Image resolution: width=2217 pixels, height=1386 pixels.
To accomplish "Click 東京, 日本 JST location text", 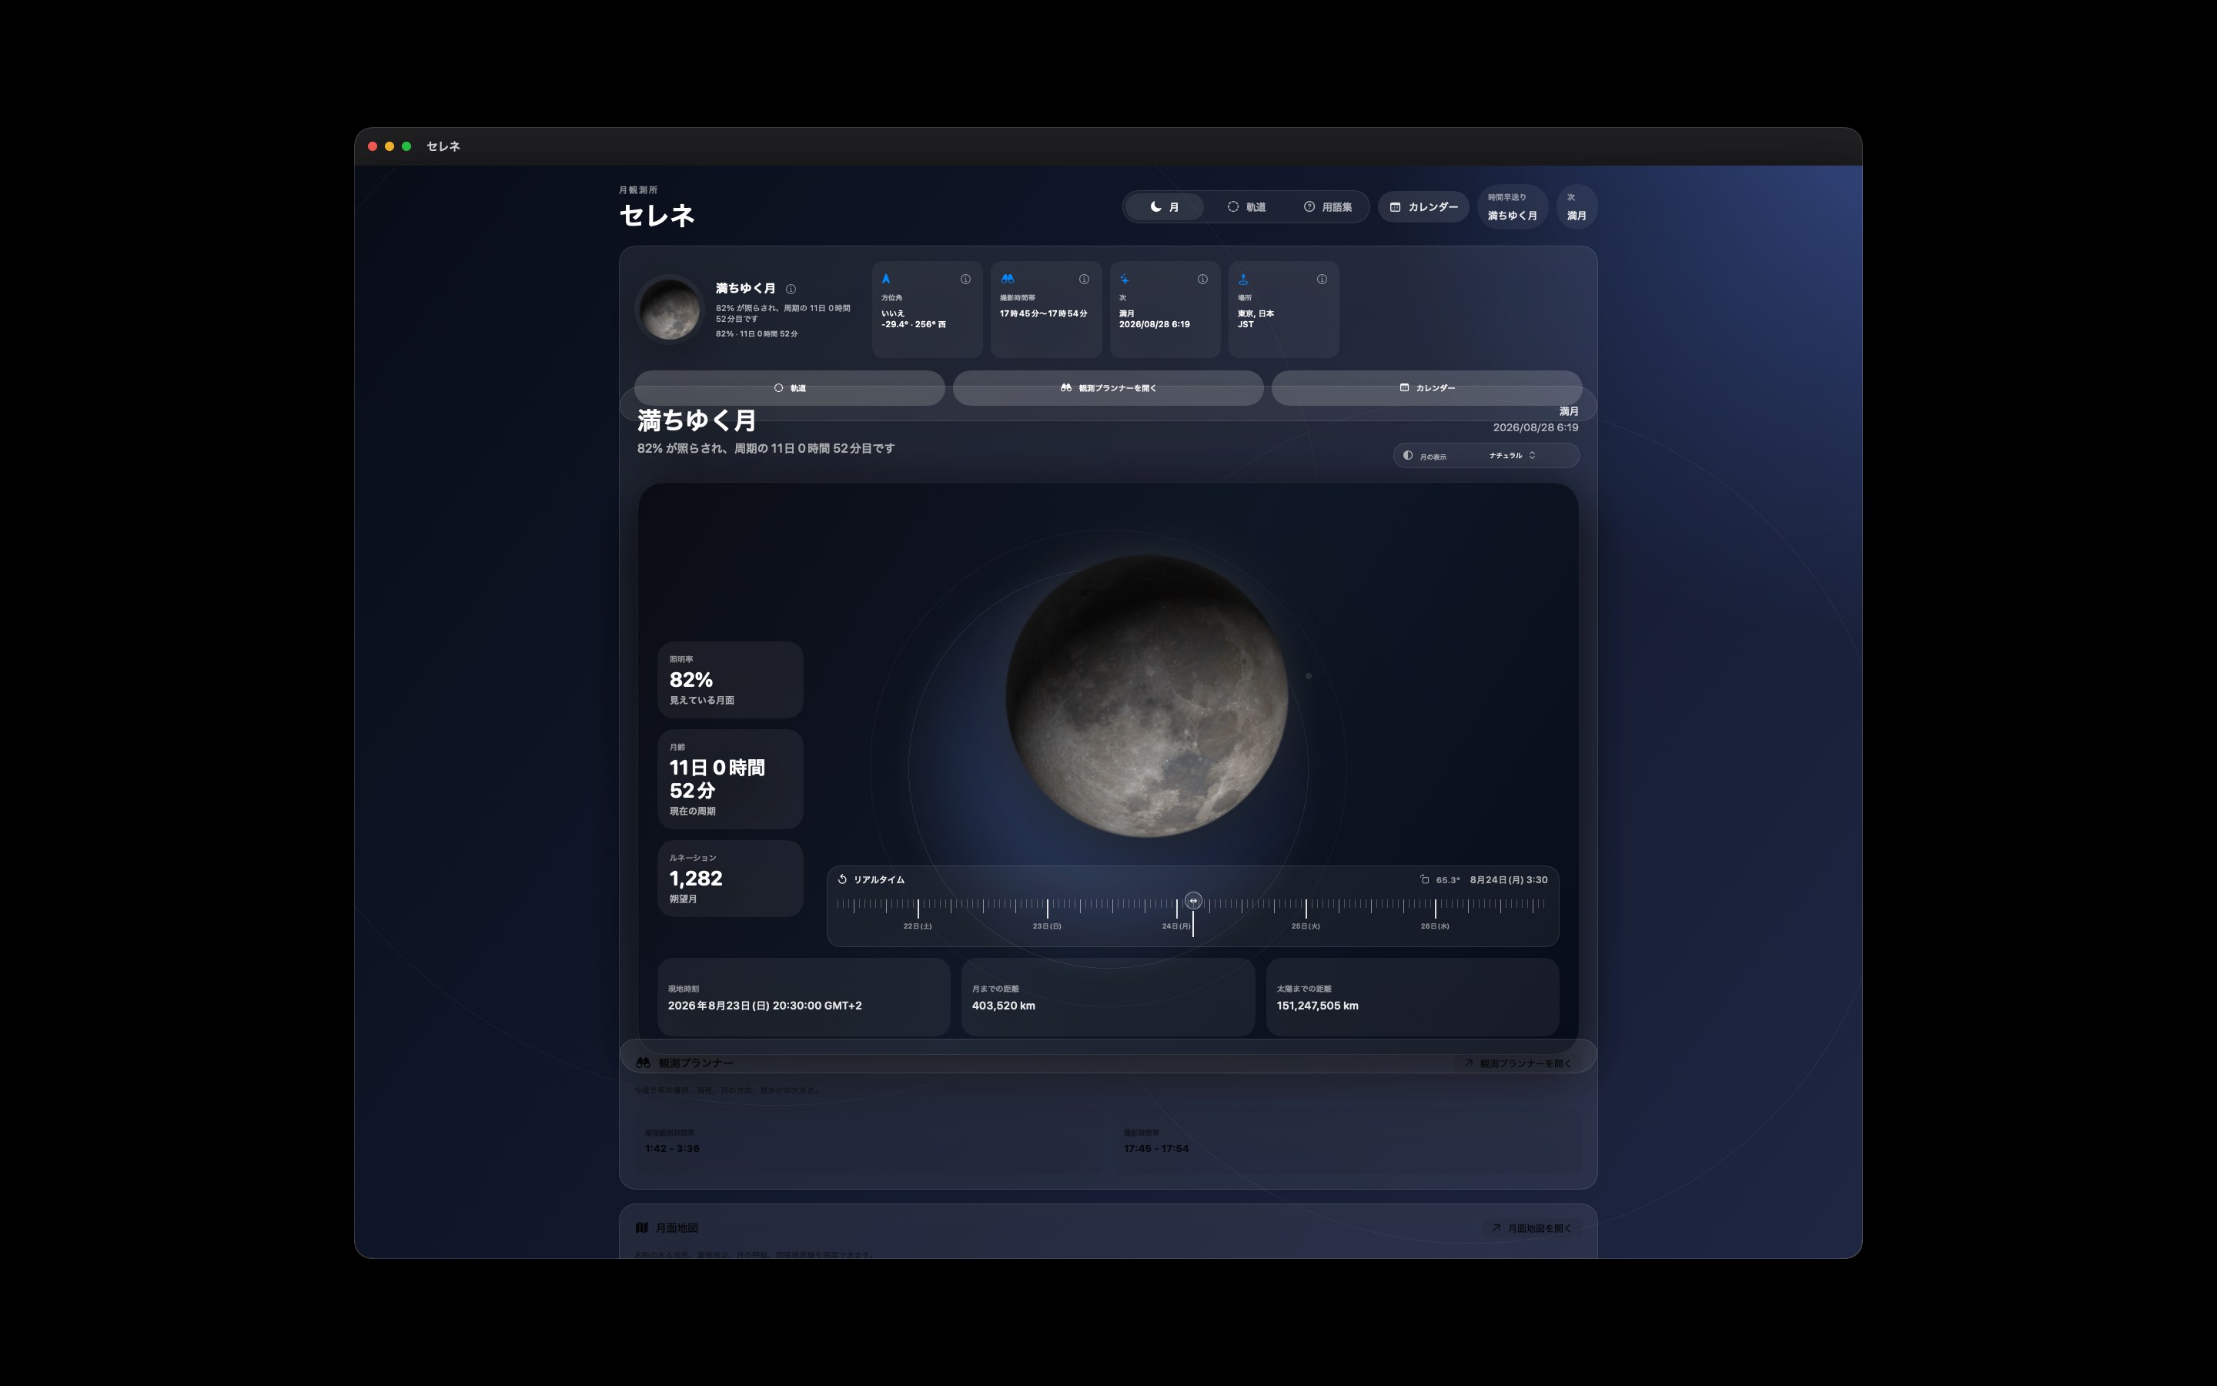I will point(1255,319).
